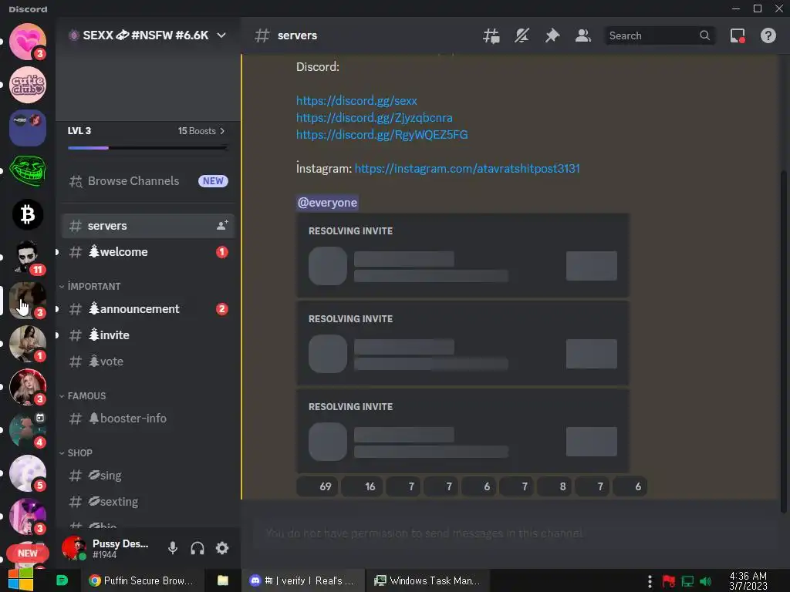790x592 pixels.
Task: Open the discord.gg/Zjyzqbcnra link
Action: click(x=374, y=118)
